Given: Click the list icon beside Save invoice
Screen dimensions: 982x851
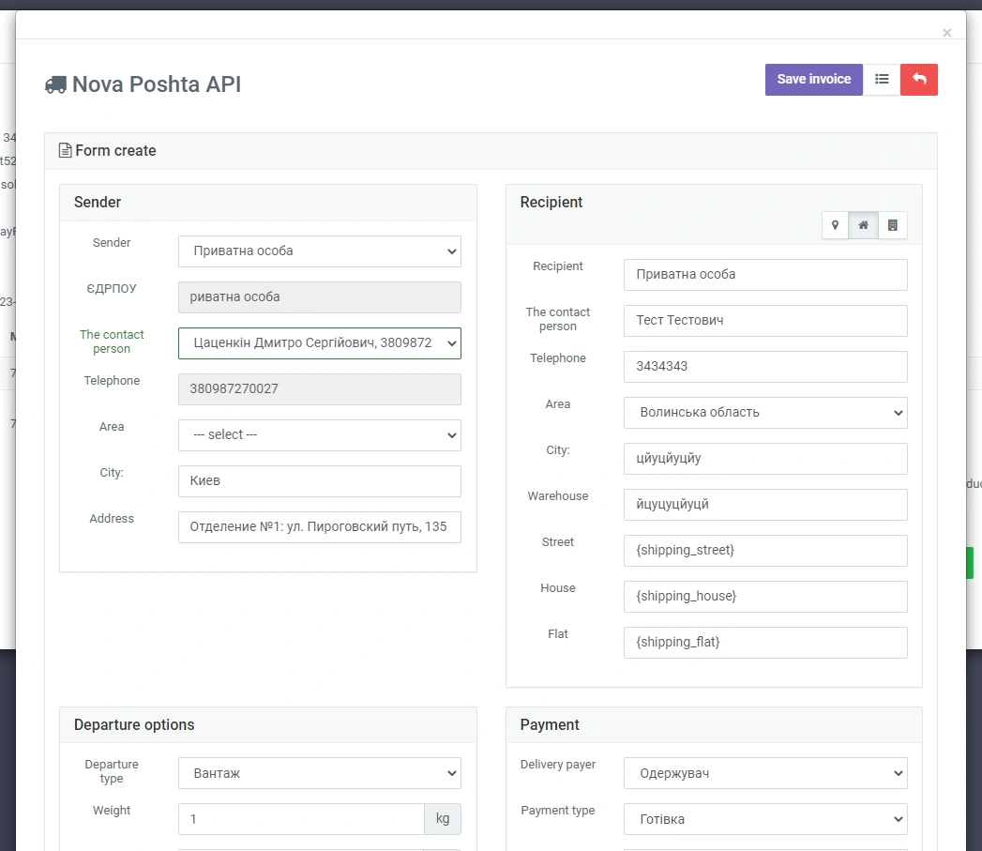Looking at the screenshot, I should coord(882,80).
